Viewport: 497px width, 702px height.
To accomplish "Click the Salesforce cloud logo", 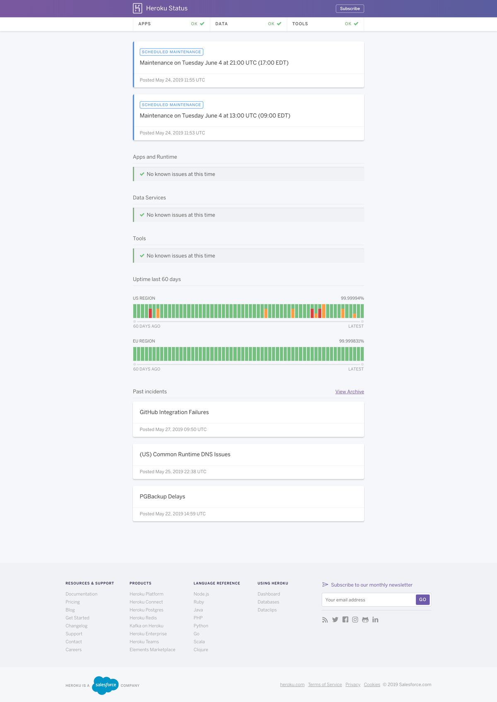I will pos(106,685).
